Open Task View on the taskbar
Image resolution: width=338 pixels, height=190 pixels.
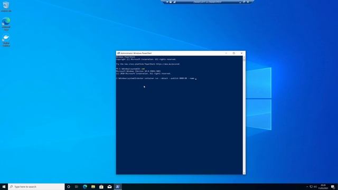[x=77, y=186]
